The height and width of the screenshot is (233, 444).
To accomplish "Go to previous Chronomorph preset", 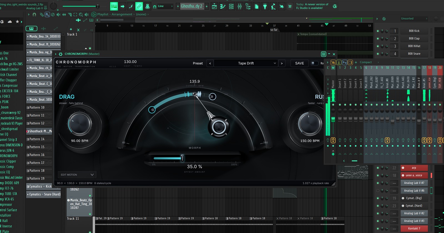I will click(x=210, y=63).
